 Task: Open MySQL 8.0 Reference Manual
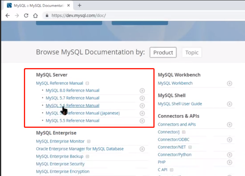pyautogui.click(x=73, y=90)
